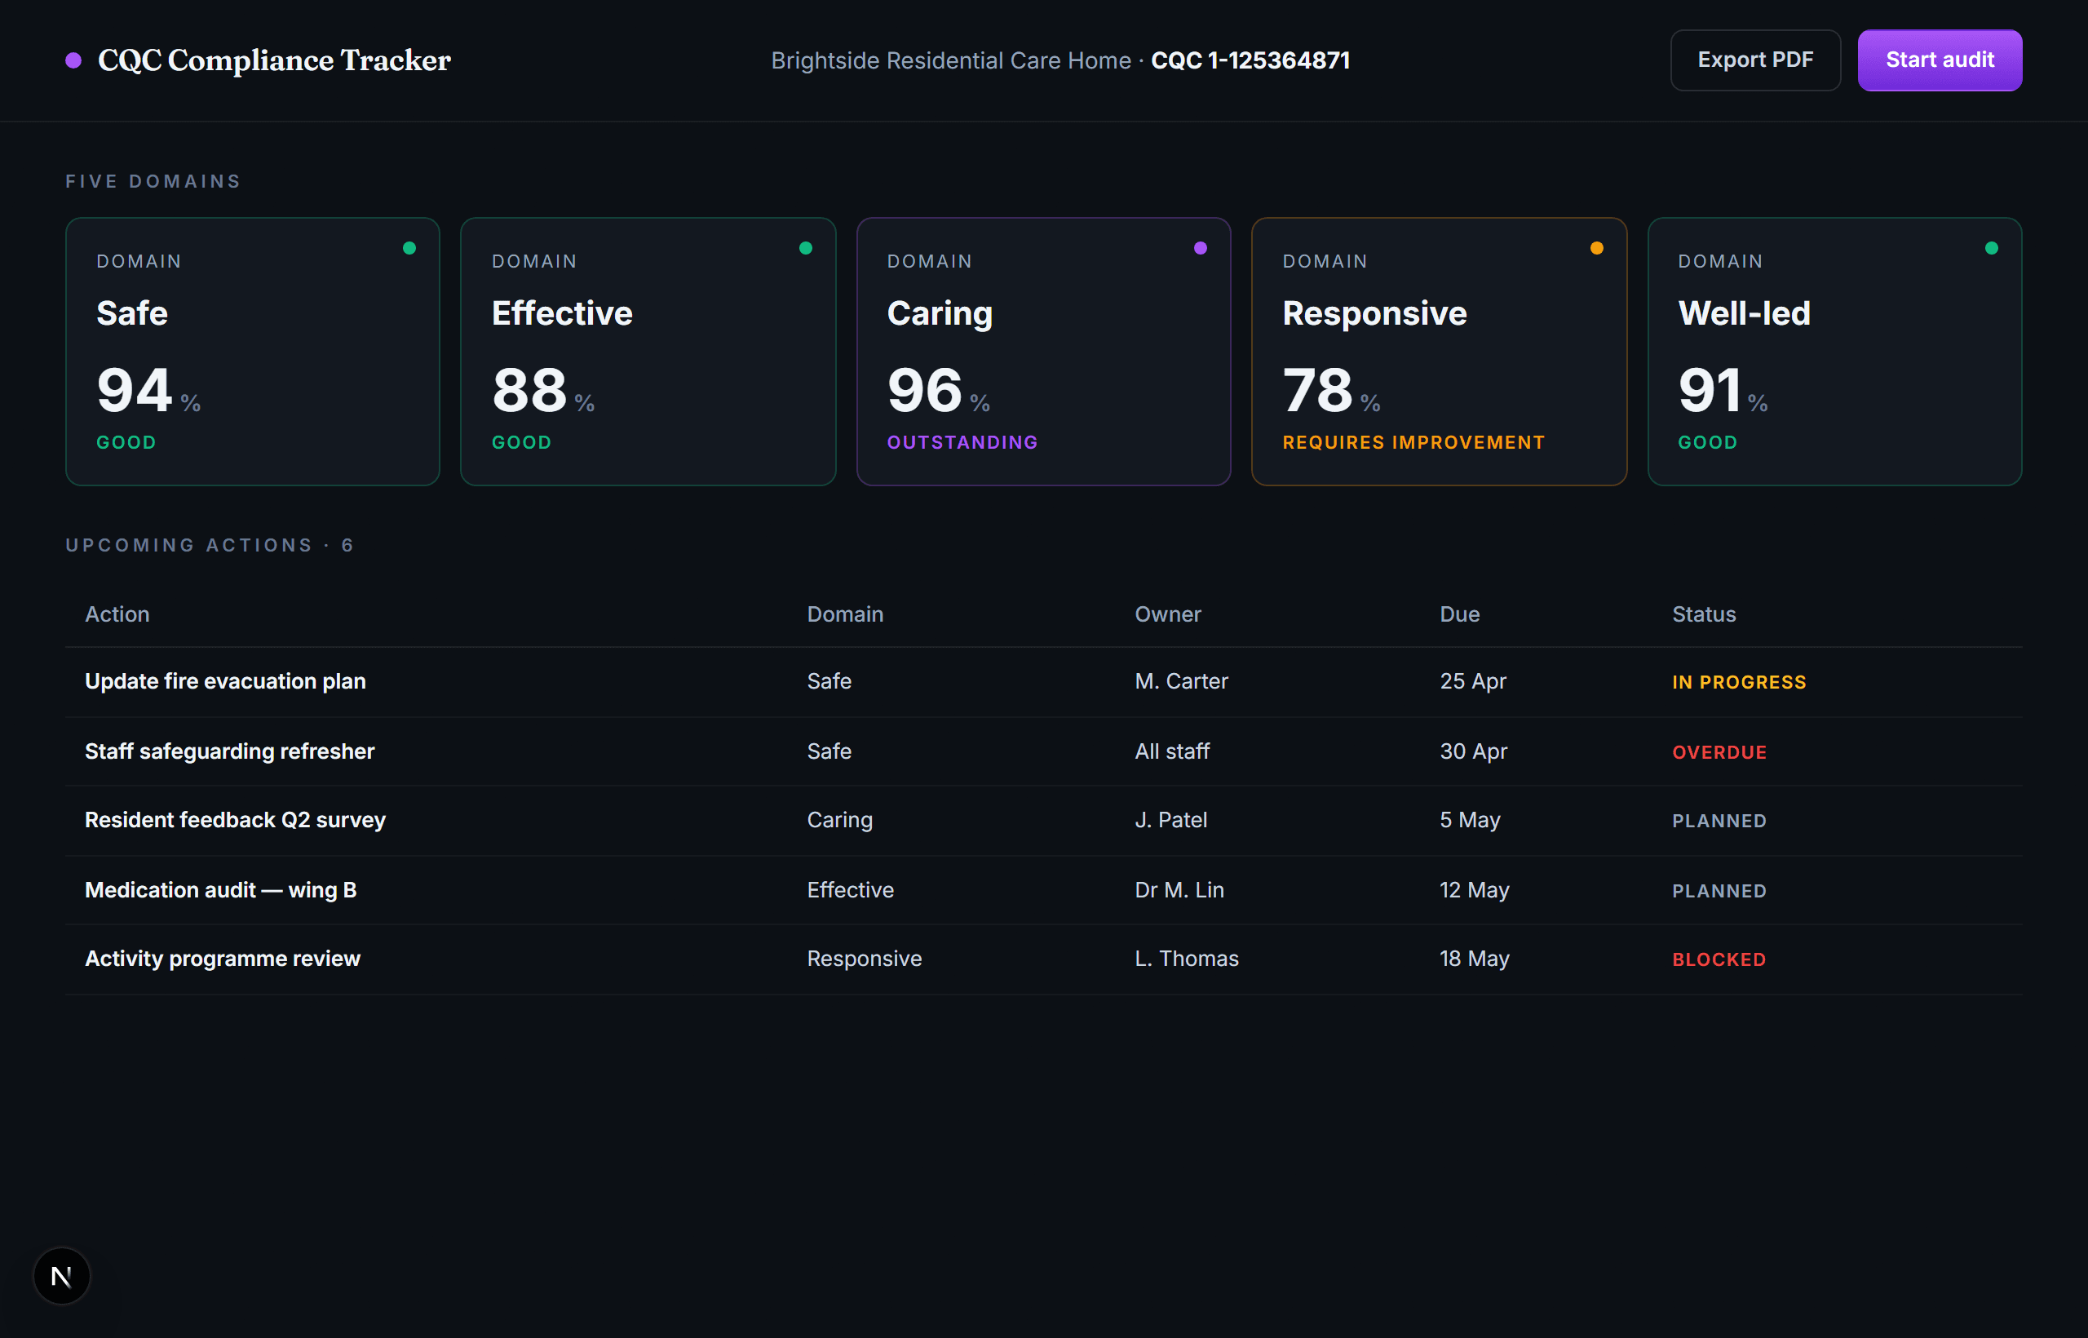Select Activity programme review action
Viewport: 2088px width, 1338px height.
click(223, 959)
